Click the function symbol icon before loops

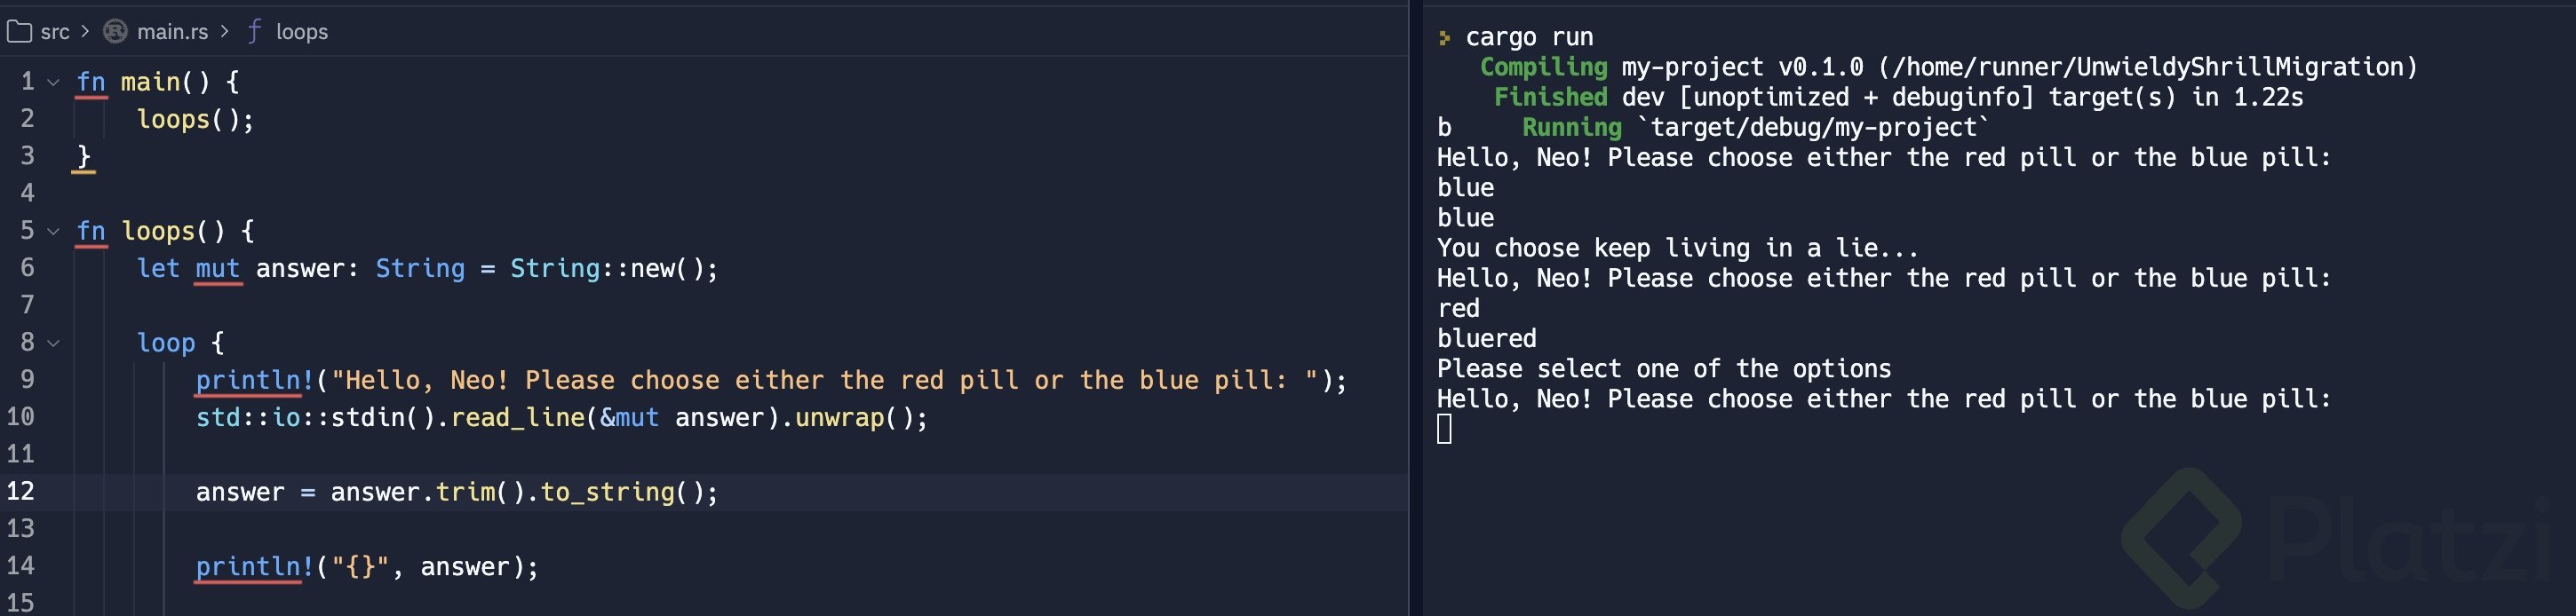[254, 32]
